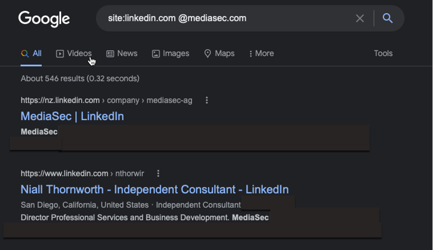This screenshot has width=433, height=250.
Task: Click the Images picture icon
Action: (156, 54)
